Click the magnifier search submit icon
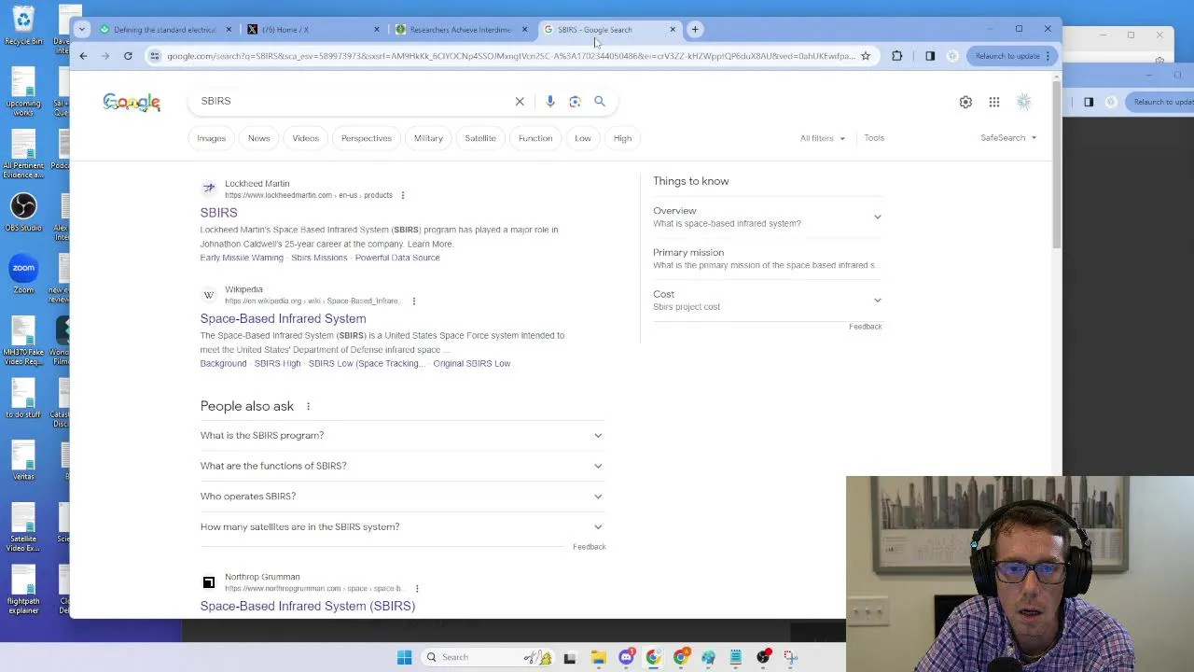Viewport: 1194px width, 672px height. 600,101
